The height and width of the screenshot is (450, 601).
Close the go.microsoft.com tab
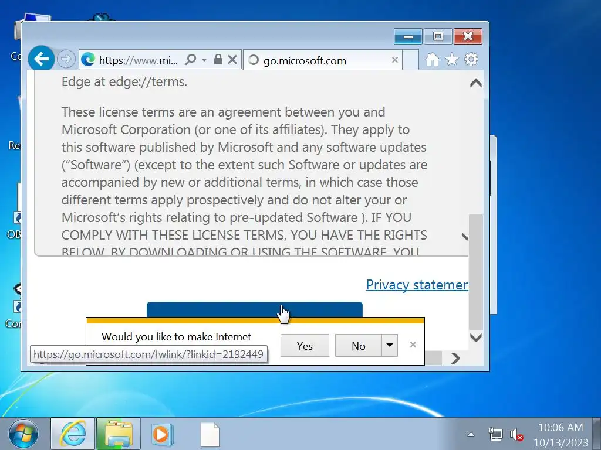coord(395,60)
